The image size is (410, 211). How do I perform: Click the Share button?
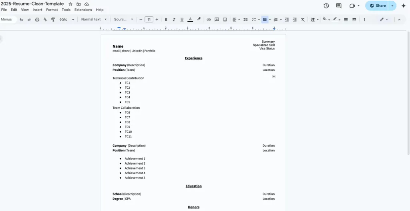[x=377, y=6]
